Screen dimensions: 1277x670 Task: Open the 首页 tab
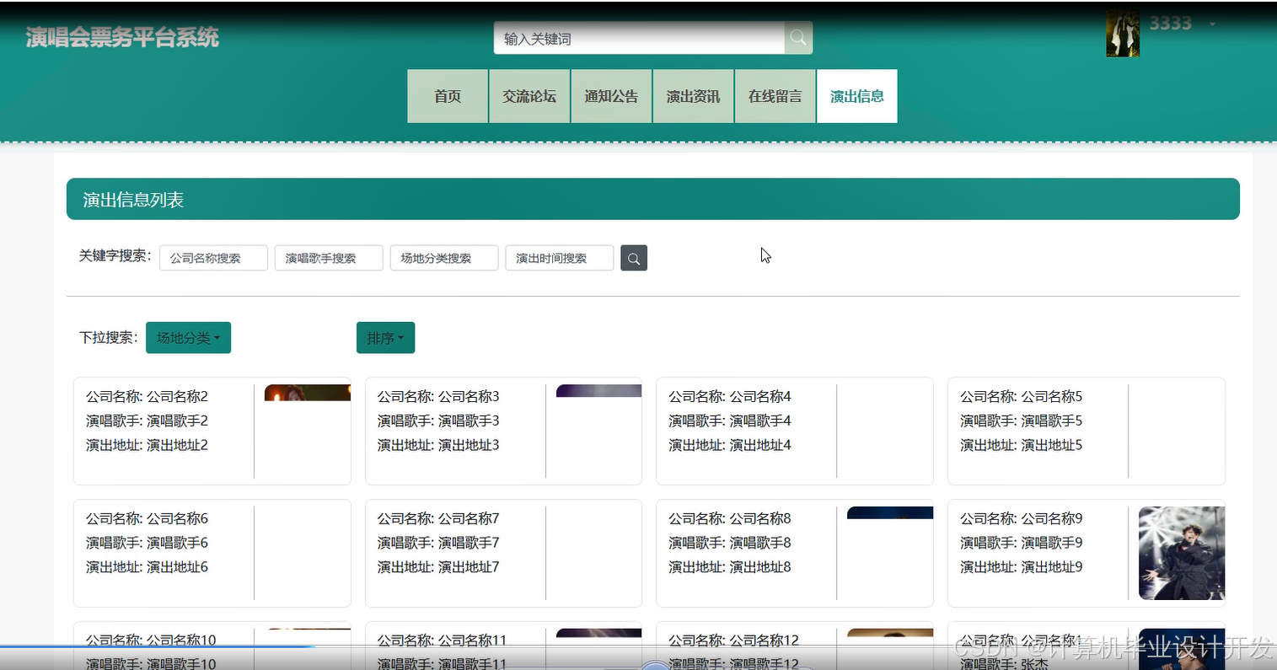click(448, 96)
